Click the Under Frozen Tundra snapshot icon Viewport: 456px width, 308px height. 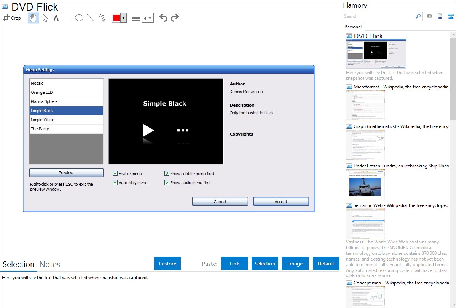349,166
